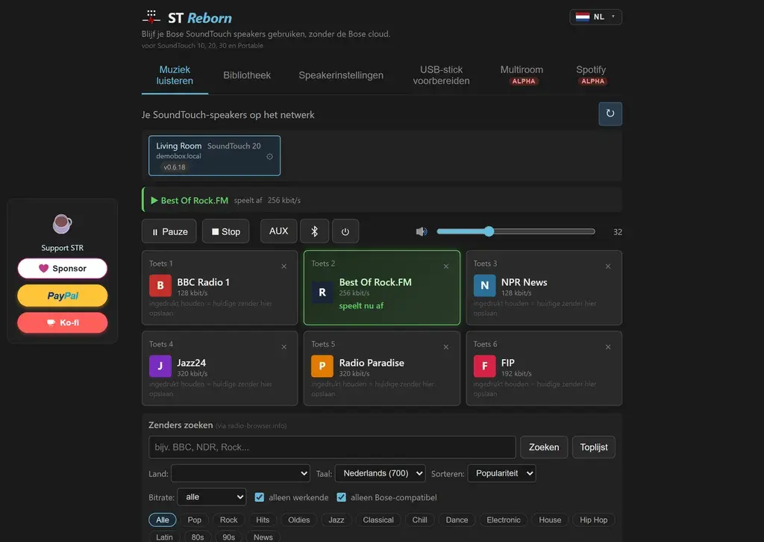Filter by Hip Hop genre chip

click(x=593, y=520)
